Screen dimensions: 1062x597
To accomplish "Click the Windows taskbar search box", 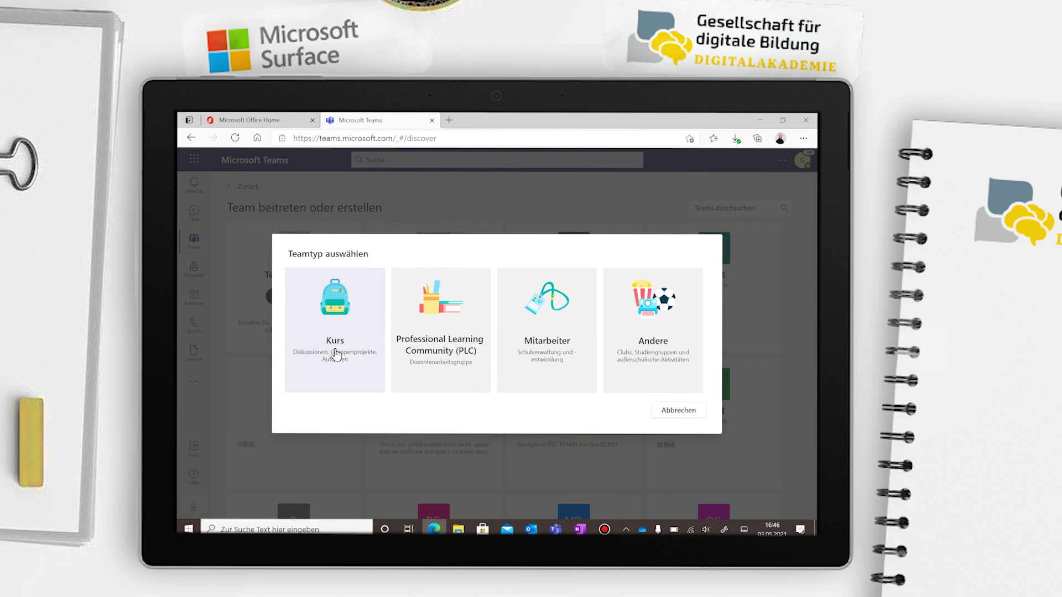I will pos(287,529).
